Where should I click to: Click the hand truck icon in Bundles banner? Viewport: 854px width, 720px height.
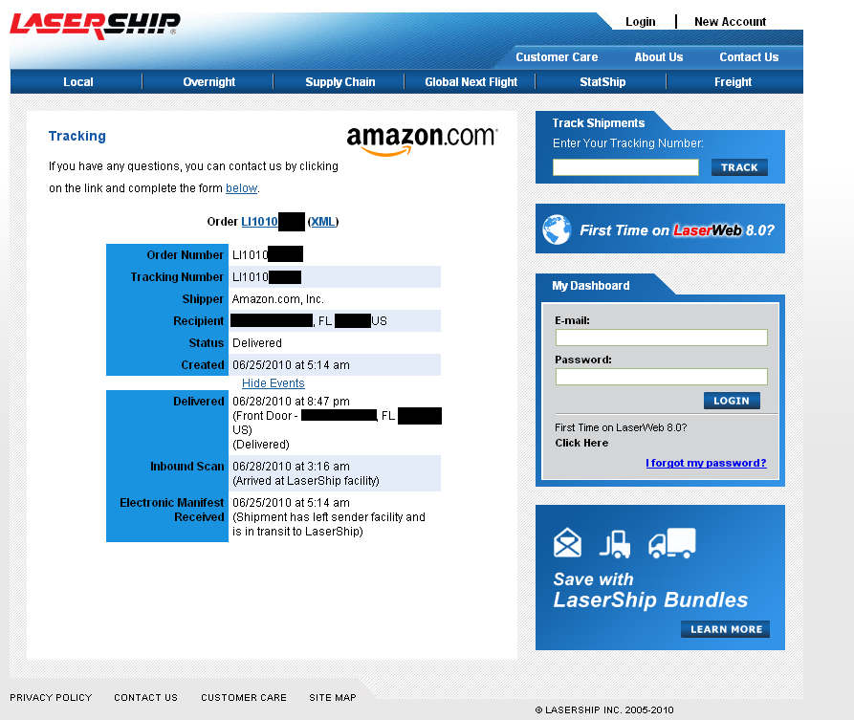click(x=615, y=543)
